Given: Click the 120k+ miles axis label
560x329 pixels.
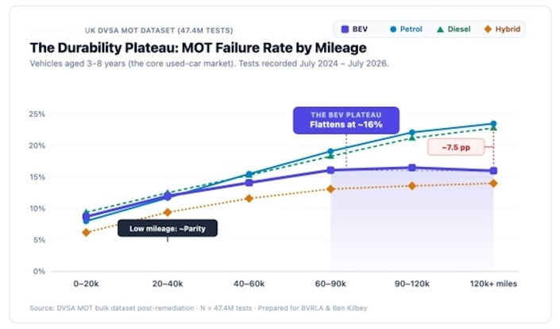Looking at the screenshot, I should pos(493,284).
